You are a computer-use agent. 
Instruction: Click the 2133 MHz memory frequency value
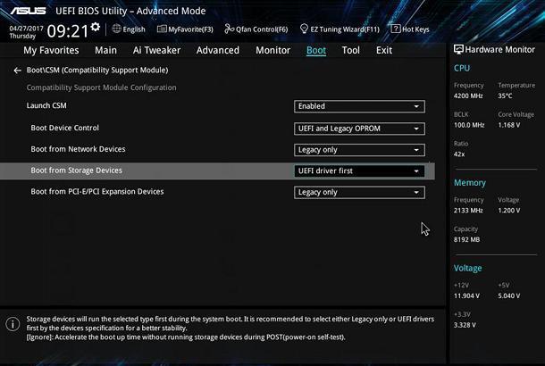(x=468, y=211)
